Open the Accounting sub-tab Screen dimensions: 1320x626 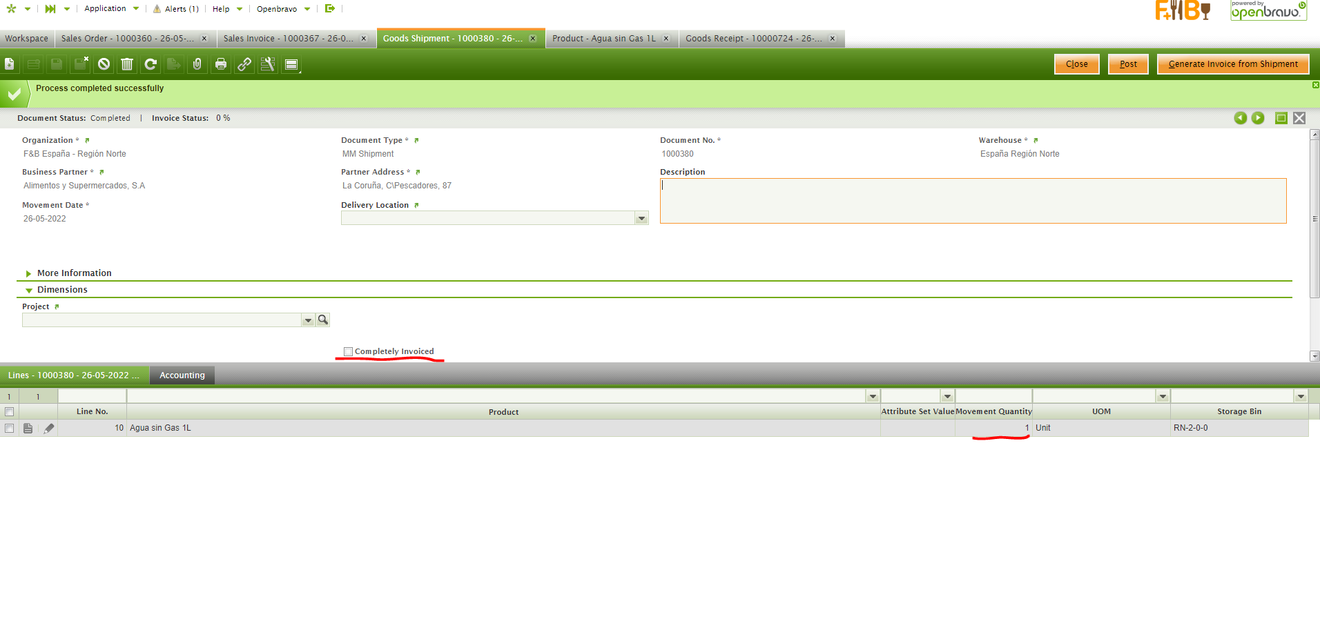[182, 375]
